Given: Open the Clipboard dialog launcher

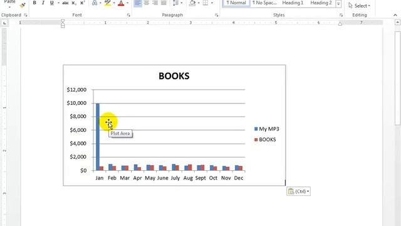Looking at the screenshot, I should pyautogui.click(x=26, y=15).
